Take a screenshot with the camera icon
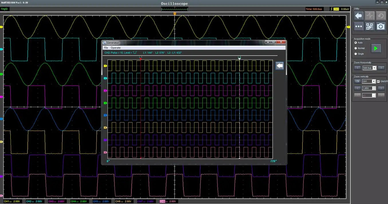The image size is (388, 204). (380, 27)
